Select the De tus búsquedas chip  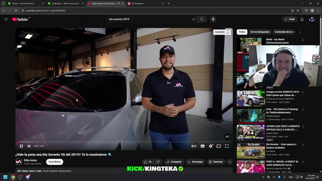click(260, 32)
